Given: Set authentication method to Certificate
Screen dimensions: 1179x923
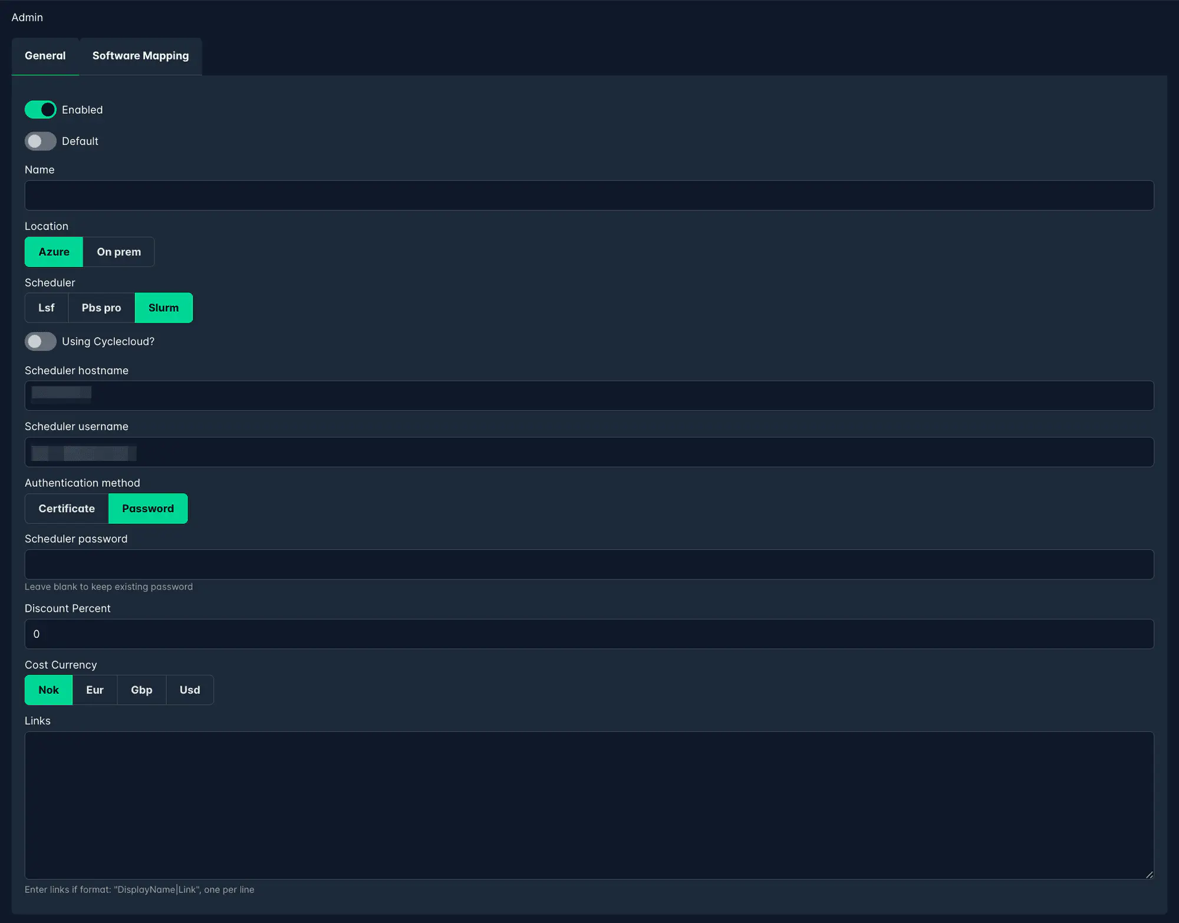Looking at the screenshot, I should point(66,508).
